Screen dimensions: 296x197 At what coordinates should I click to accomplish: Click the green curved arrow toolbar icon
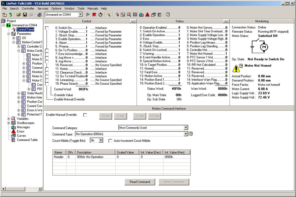point(11,14)
